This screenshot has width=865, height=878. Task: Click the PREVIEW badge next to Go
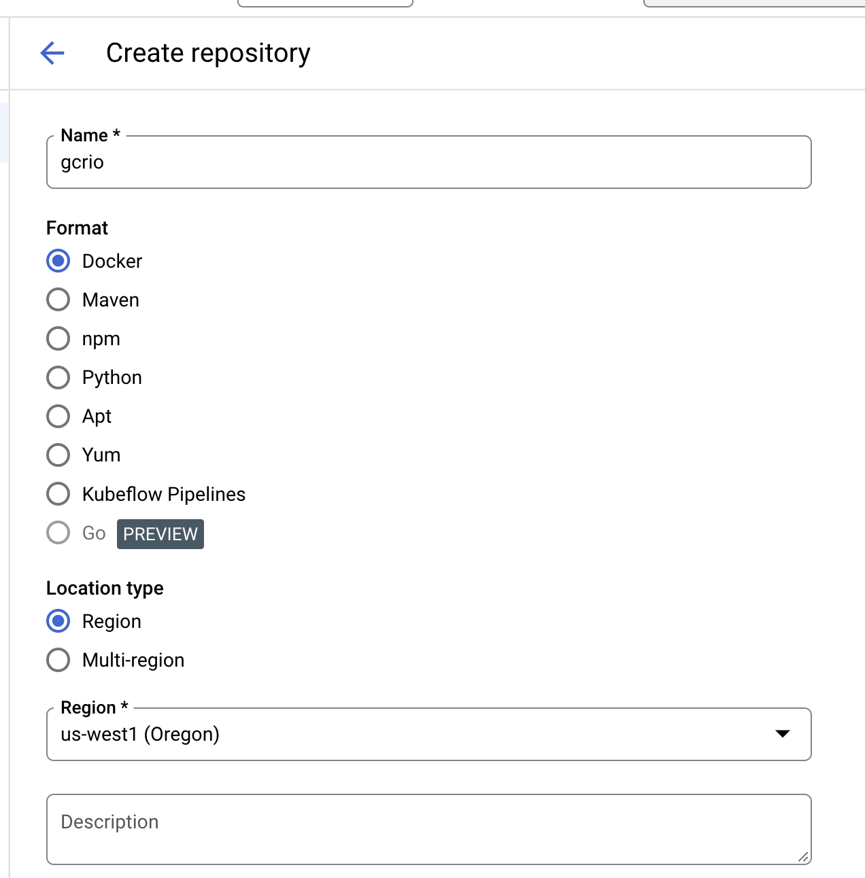click(160, 534)
